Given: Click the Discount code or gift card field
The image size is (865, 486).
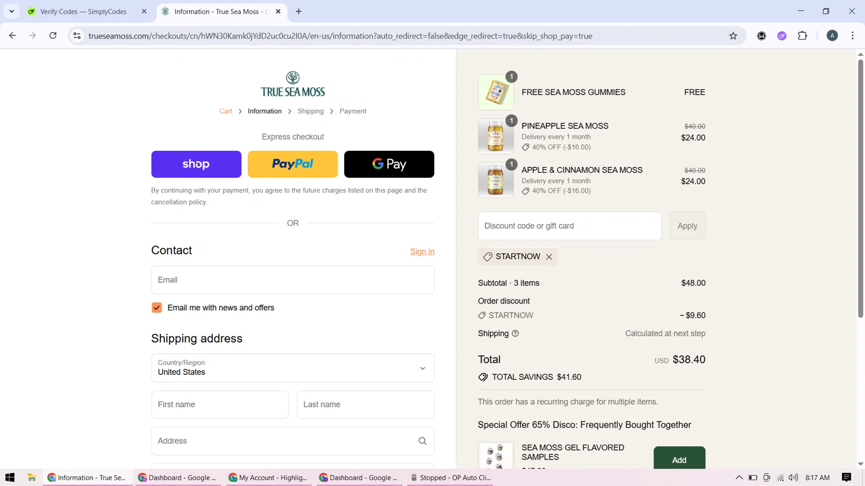Looking at the screenshot, I should [x=570, y=226].
